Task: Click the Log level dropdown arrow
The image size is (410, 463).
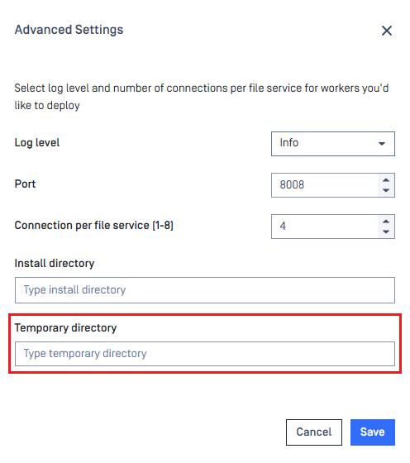Action: pos(382,144)
